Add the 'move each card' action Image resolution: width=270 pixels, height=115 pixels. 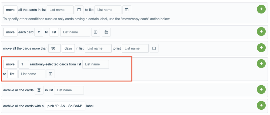[x=261, y=32]
